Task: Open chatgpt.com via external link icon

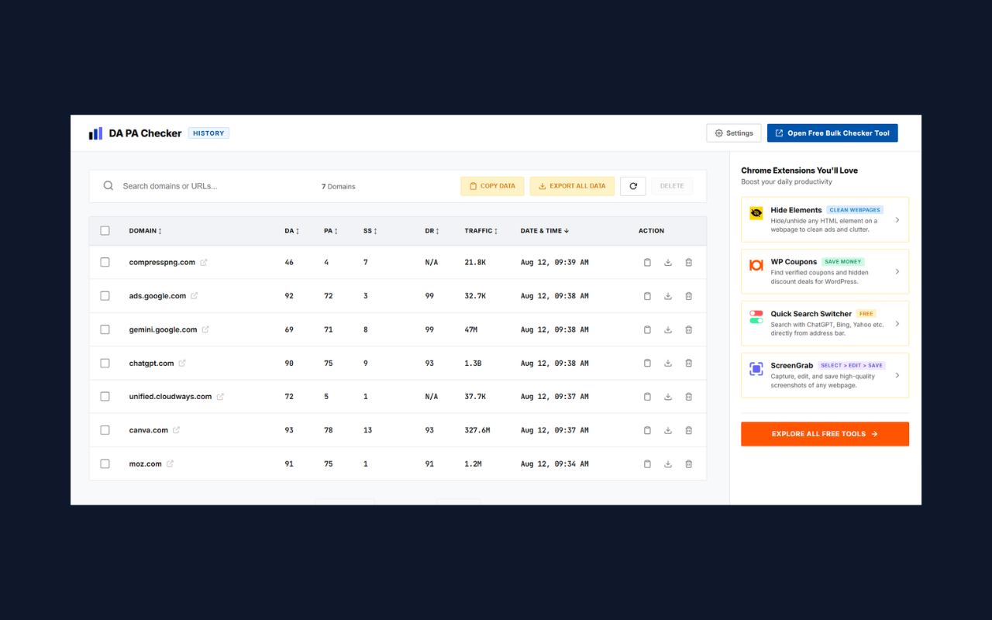Action: coord(182,363)
